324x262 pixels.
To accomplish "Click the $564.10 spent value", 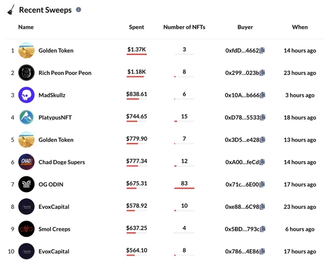I will (x=137, y=251).
